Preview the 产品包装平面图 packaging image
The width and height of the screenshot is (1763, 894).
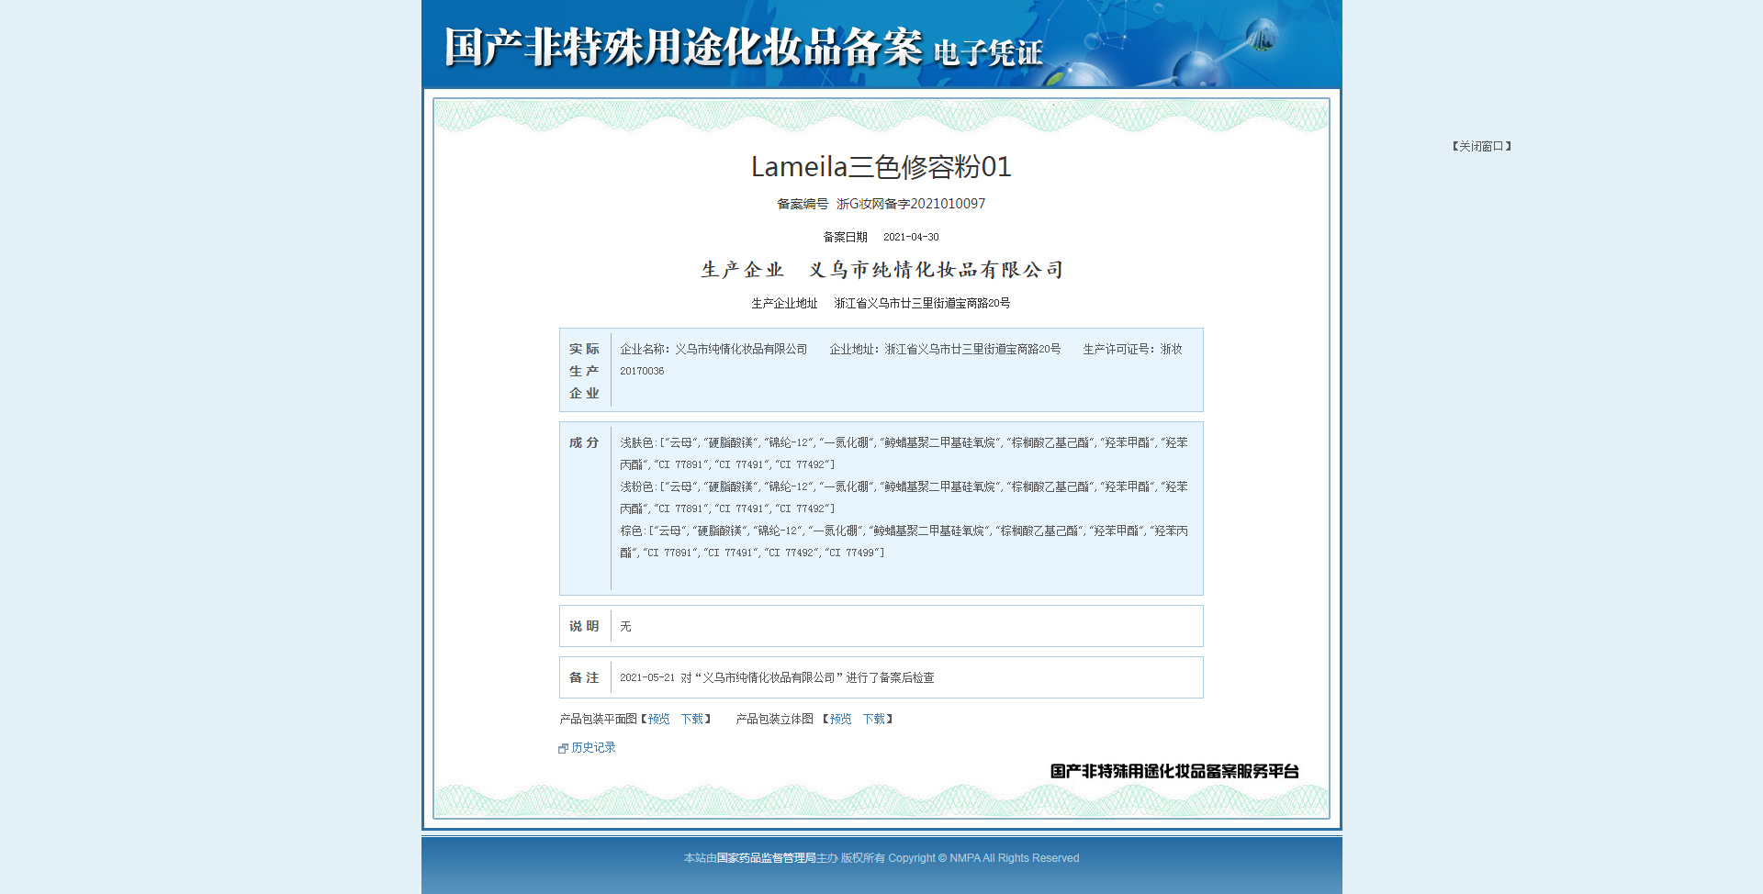tap(658, 719)
